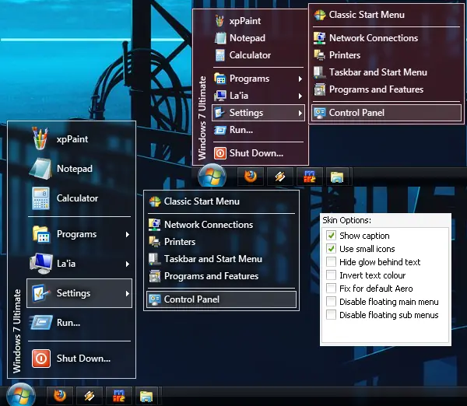Click the Settings label in the small red menu
Image resolution: width=467 pixels, height=406 pixels.
click(246, 113)
